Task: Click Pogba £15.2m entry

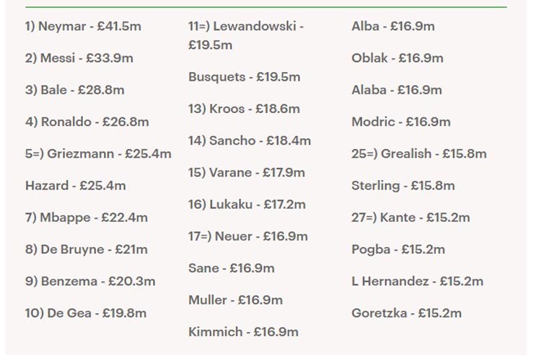Action: 398,249
